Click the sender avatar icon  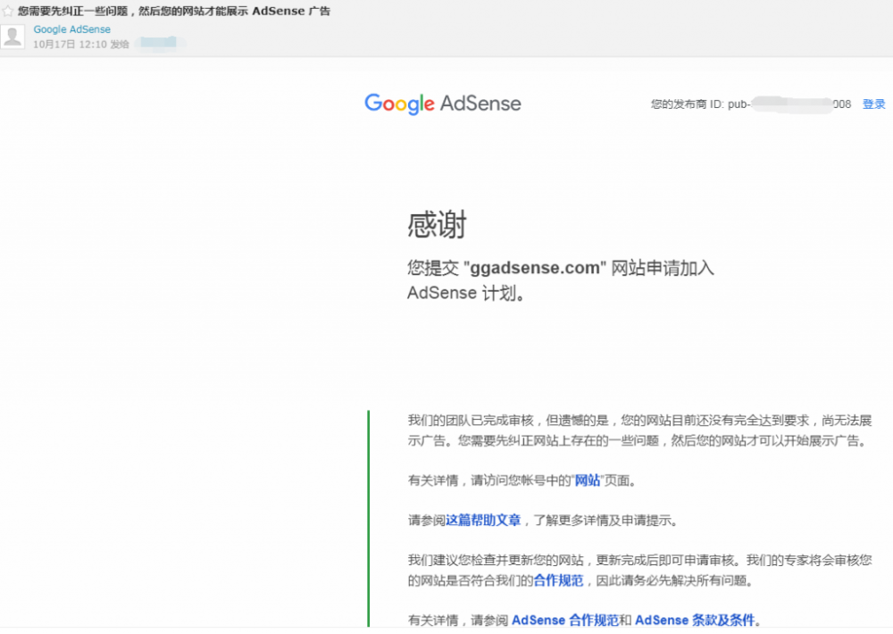coord(13,37)
